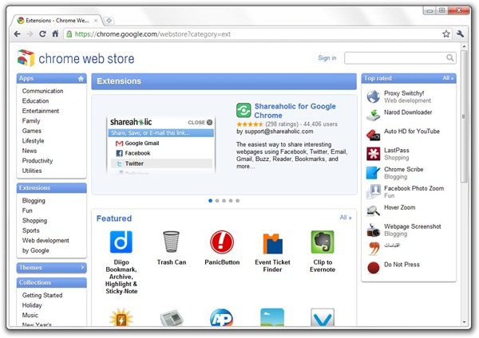Open the Holiday collection
Screen dimensions: 479x338
tap(32, 305)
